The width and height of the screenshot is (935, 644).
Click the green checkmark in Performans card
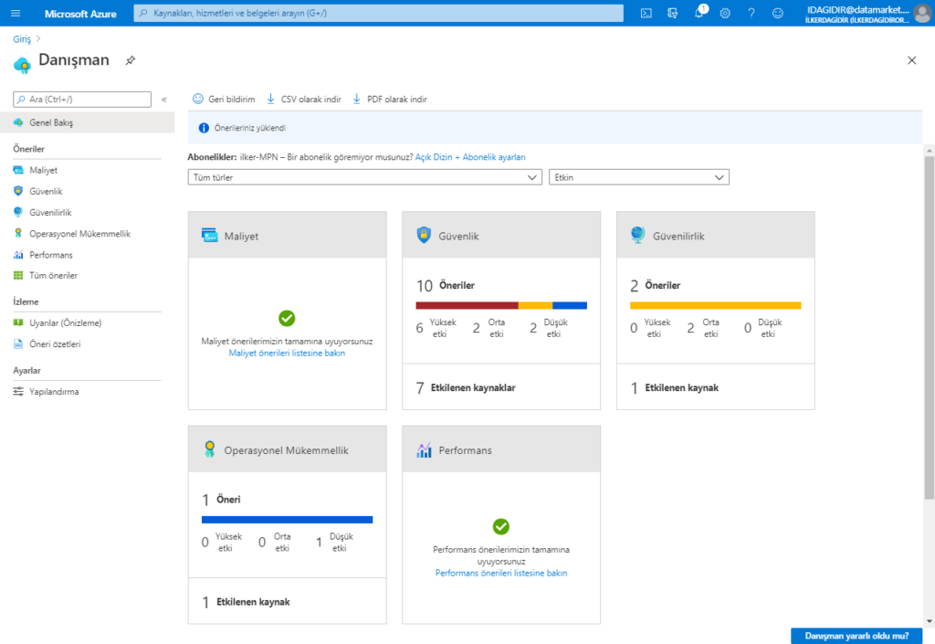[x=501, y=526]
